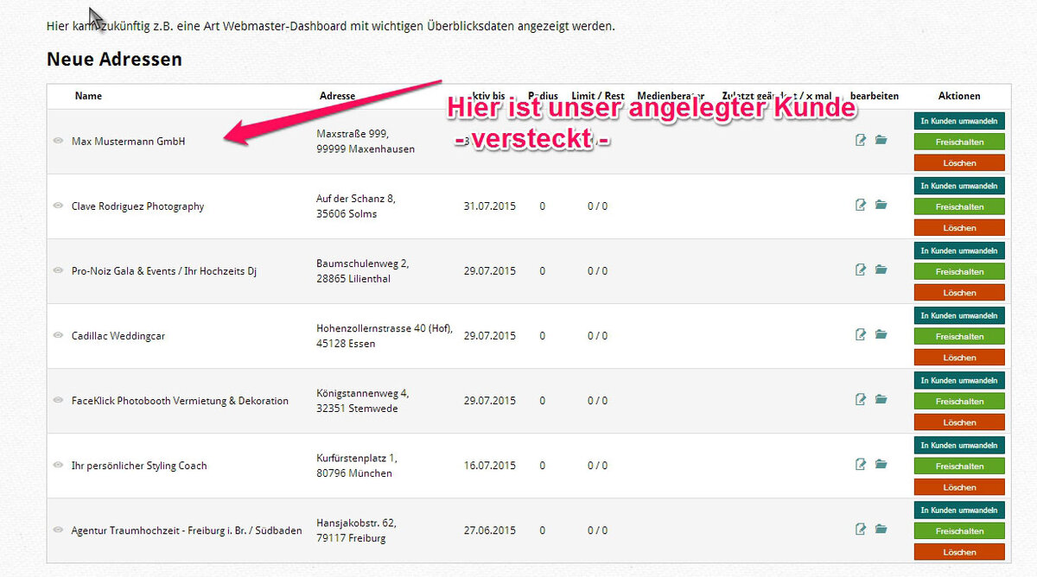
Task: Toggle eye icon beside Agentur Traumhochzeit
Action: [x=59, y=529]
